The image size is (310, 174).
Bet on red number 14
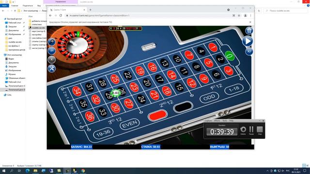[171, 75]
